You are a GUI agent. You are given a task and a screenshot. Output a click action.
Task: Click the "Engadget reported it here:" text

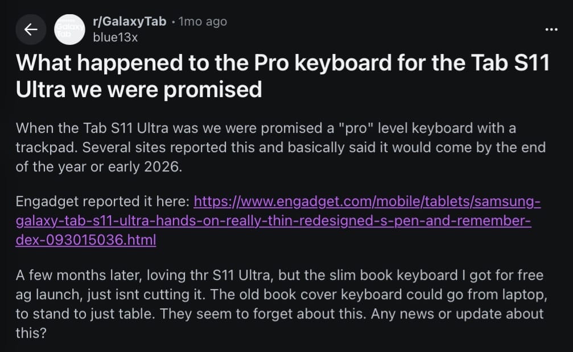pyautogui.click(x=103, y=202)
